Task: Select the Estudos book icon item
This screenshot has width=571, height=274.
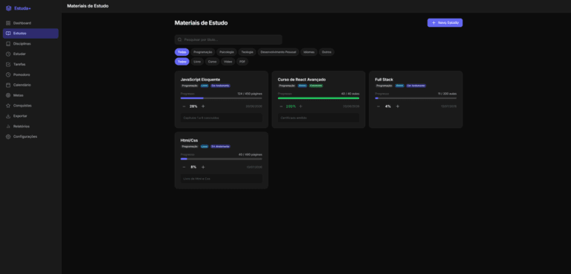Action: (x=30, y=34)
